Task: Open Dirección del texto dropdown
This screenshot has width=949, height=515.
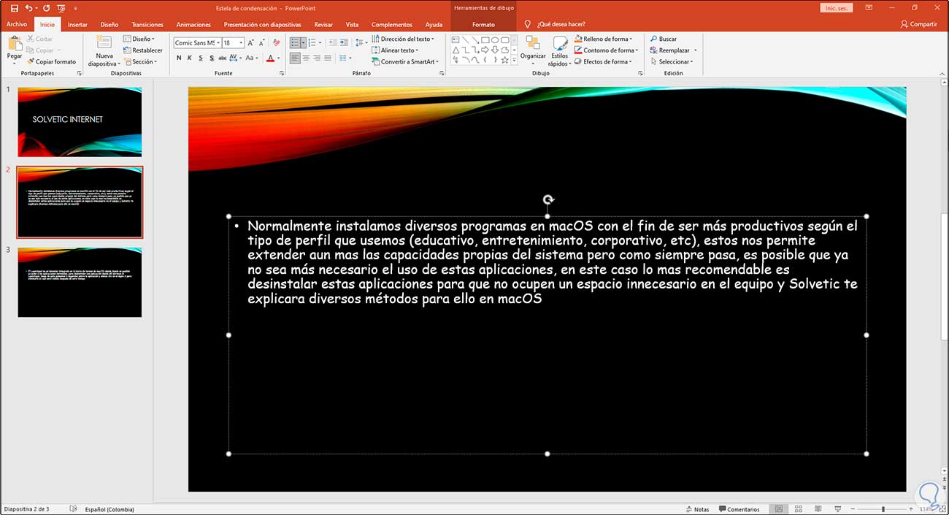Action: (403, 39)
